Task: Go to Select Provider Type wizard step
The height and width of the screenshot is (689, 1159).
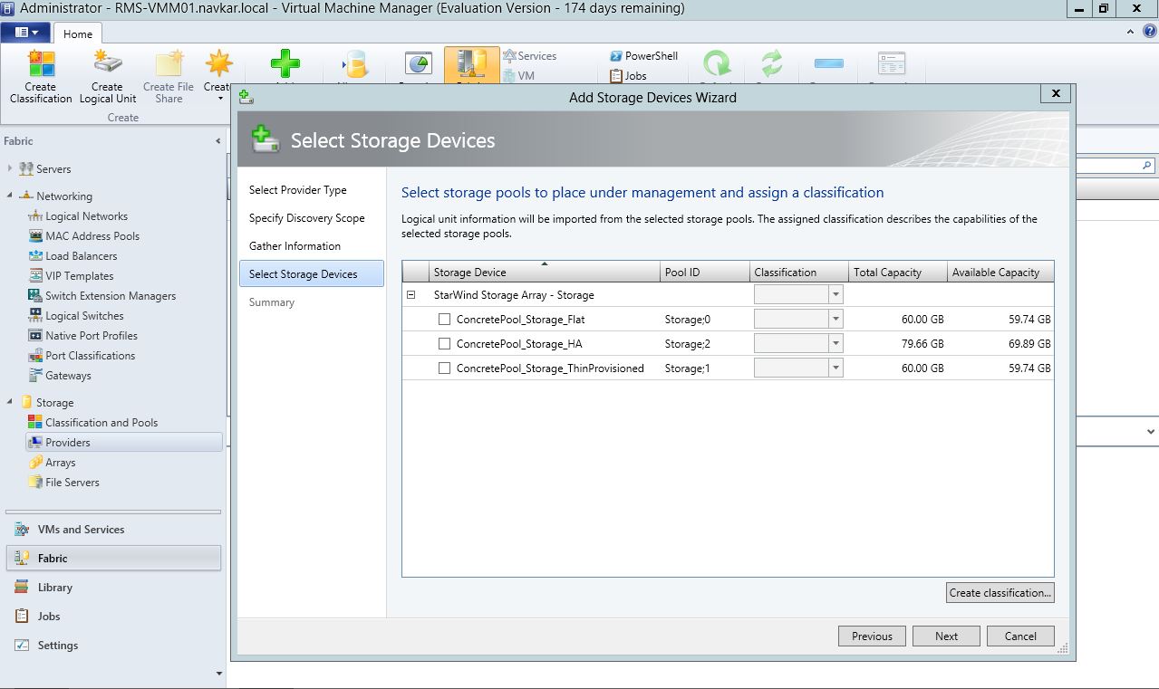Action: tap(298, 190)
